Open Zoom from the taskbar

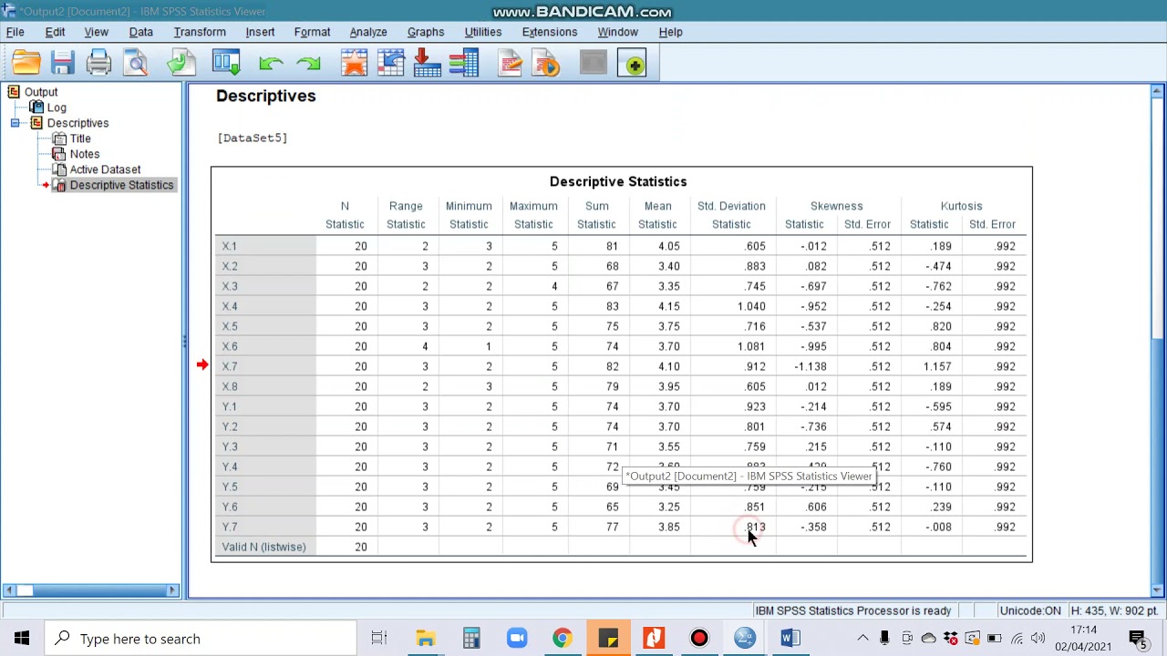pos(517,639)
